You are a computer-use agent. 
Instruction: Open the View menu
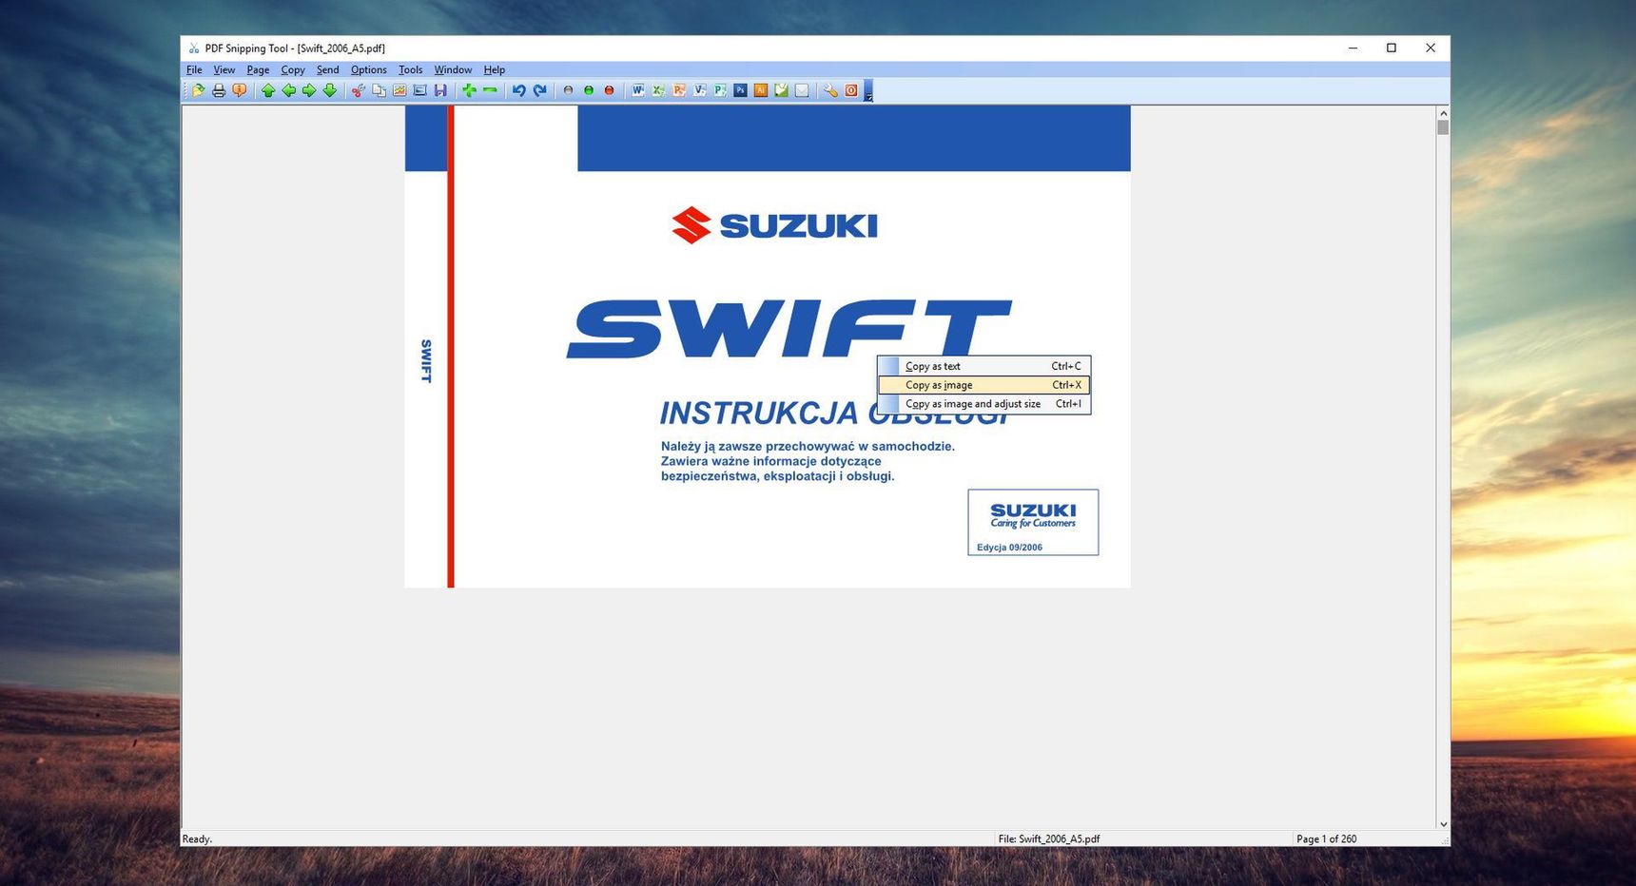(224, 69)
